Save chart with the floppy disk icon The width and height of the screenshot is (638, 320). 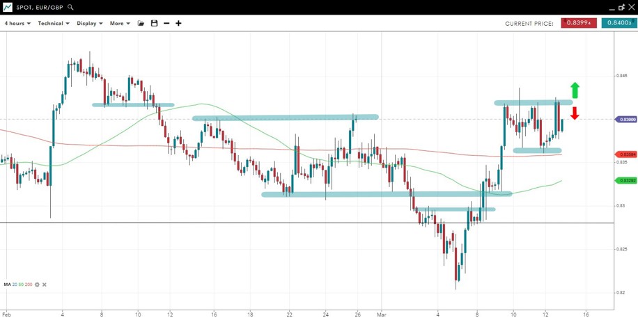pyautogui.click(x=154, y=23)
